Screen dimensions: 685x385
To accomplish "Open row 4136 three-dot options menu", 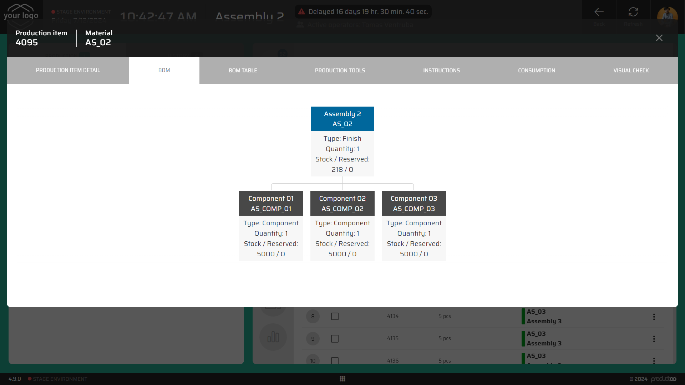I will tap(654, 361).
